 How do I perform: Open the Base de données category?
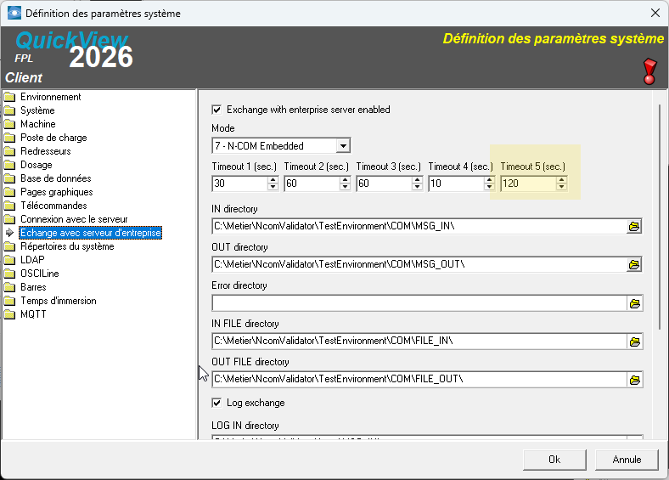click(x=56, y=178)
